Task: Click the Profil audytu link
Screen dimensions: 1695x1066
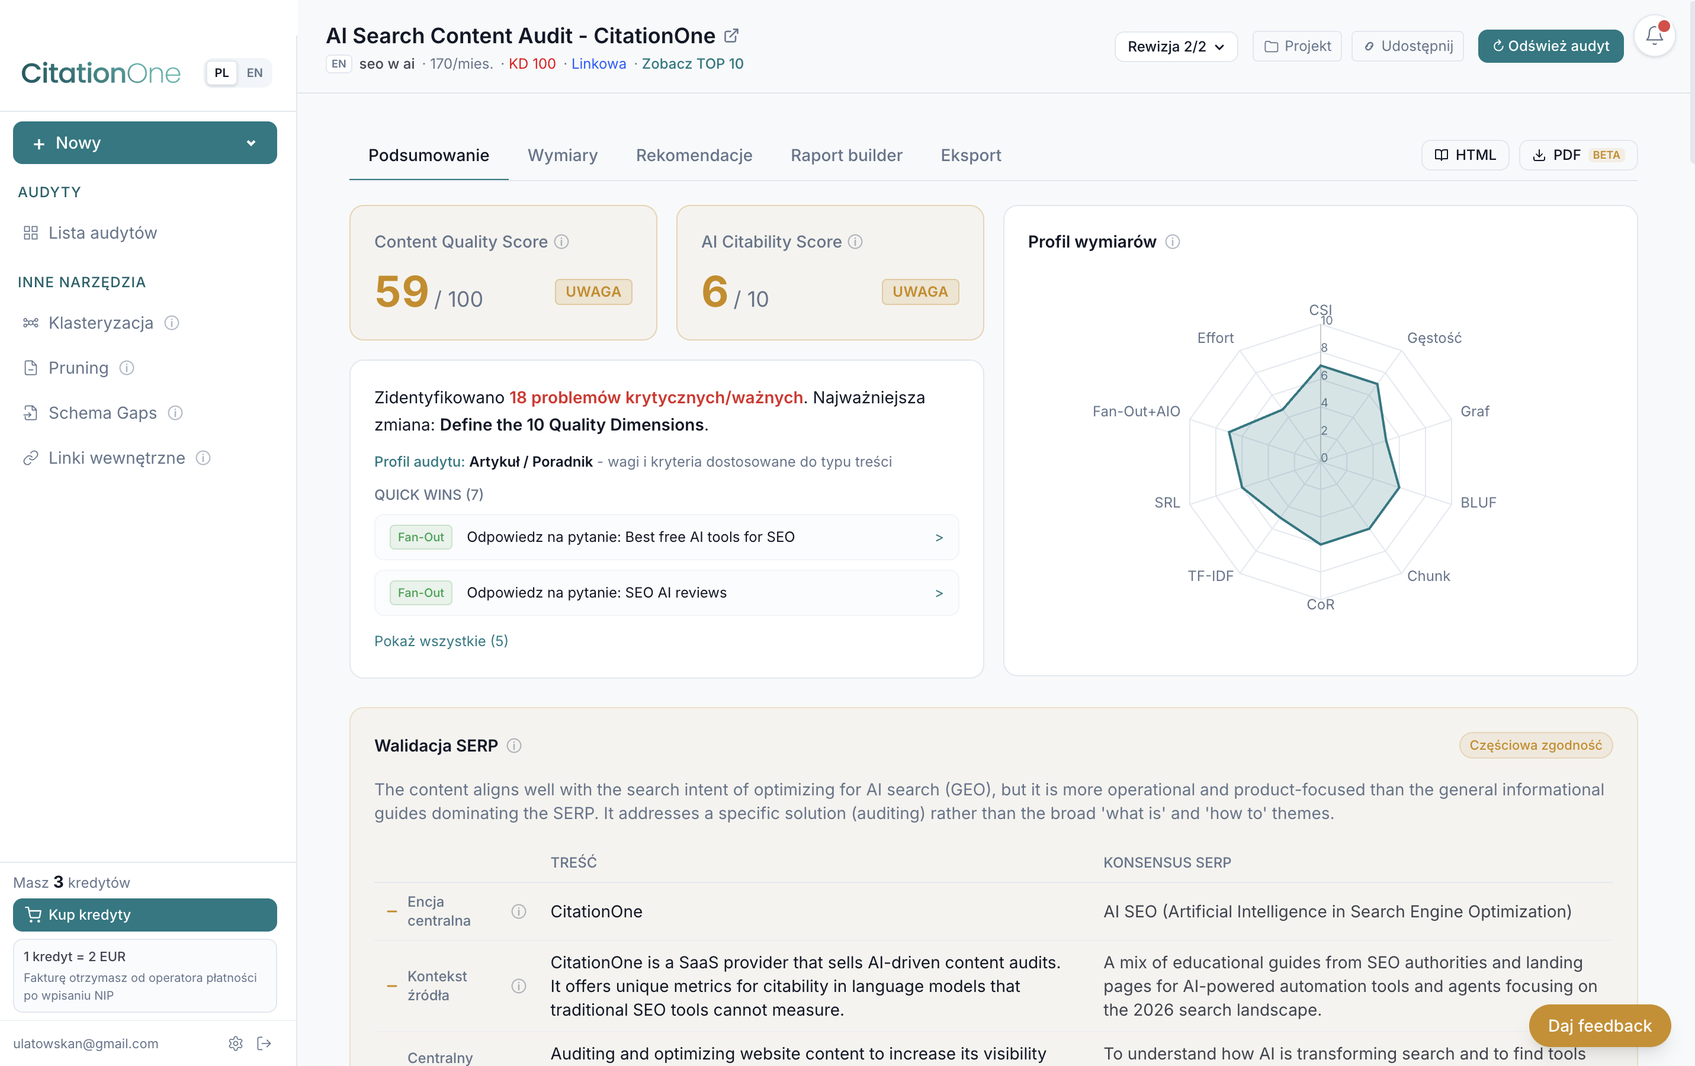Action: coord(419,462)
